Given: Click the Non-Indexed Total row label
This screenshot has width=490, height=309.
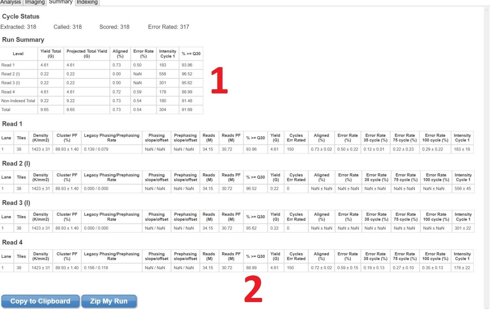Looking at the screenshot, I should click(18, 101).
